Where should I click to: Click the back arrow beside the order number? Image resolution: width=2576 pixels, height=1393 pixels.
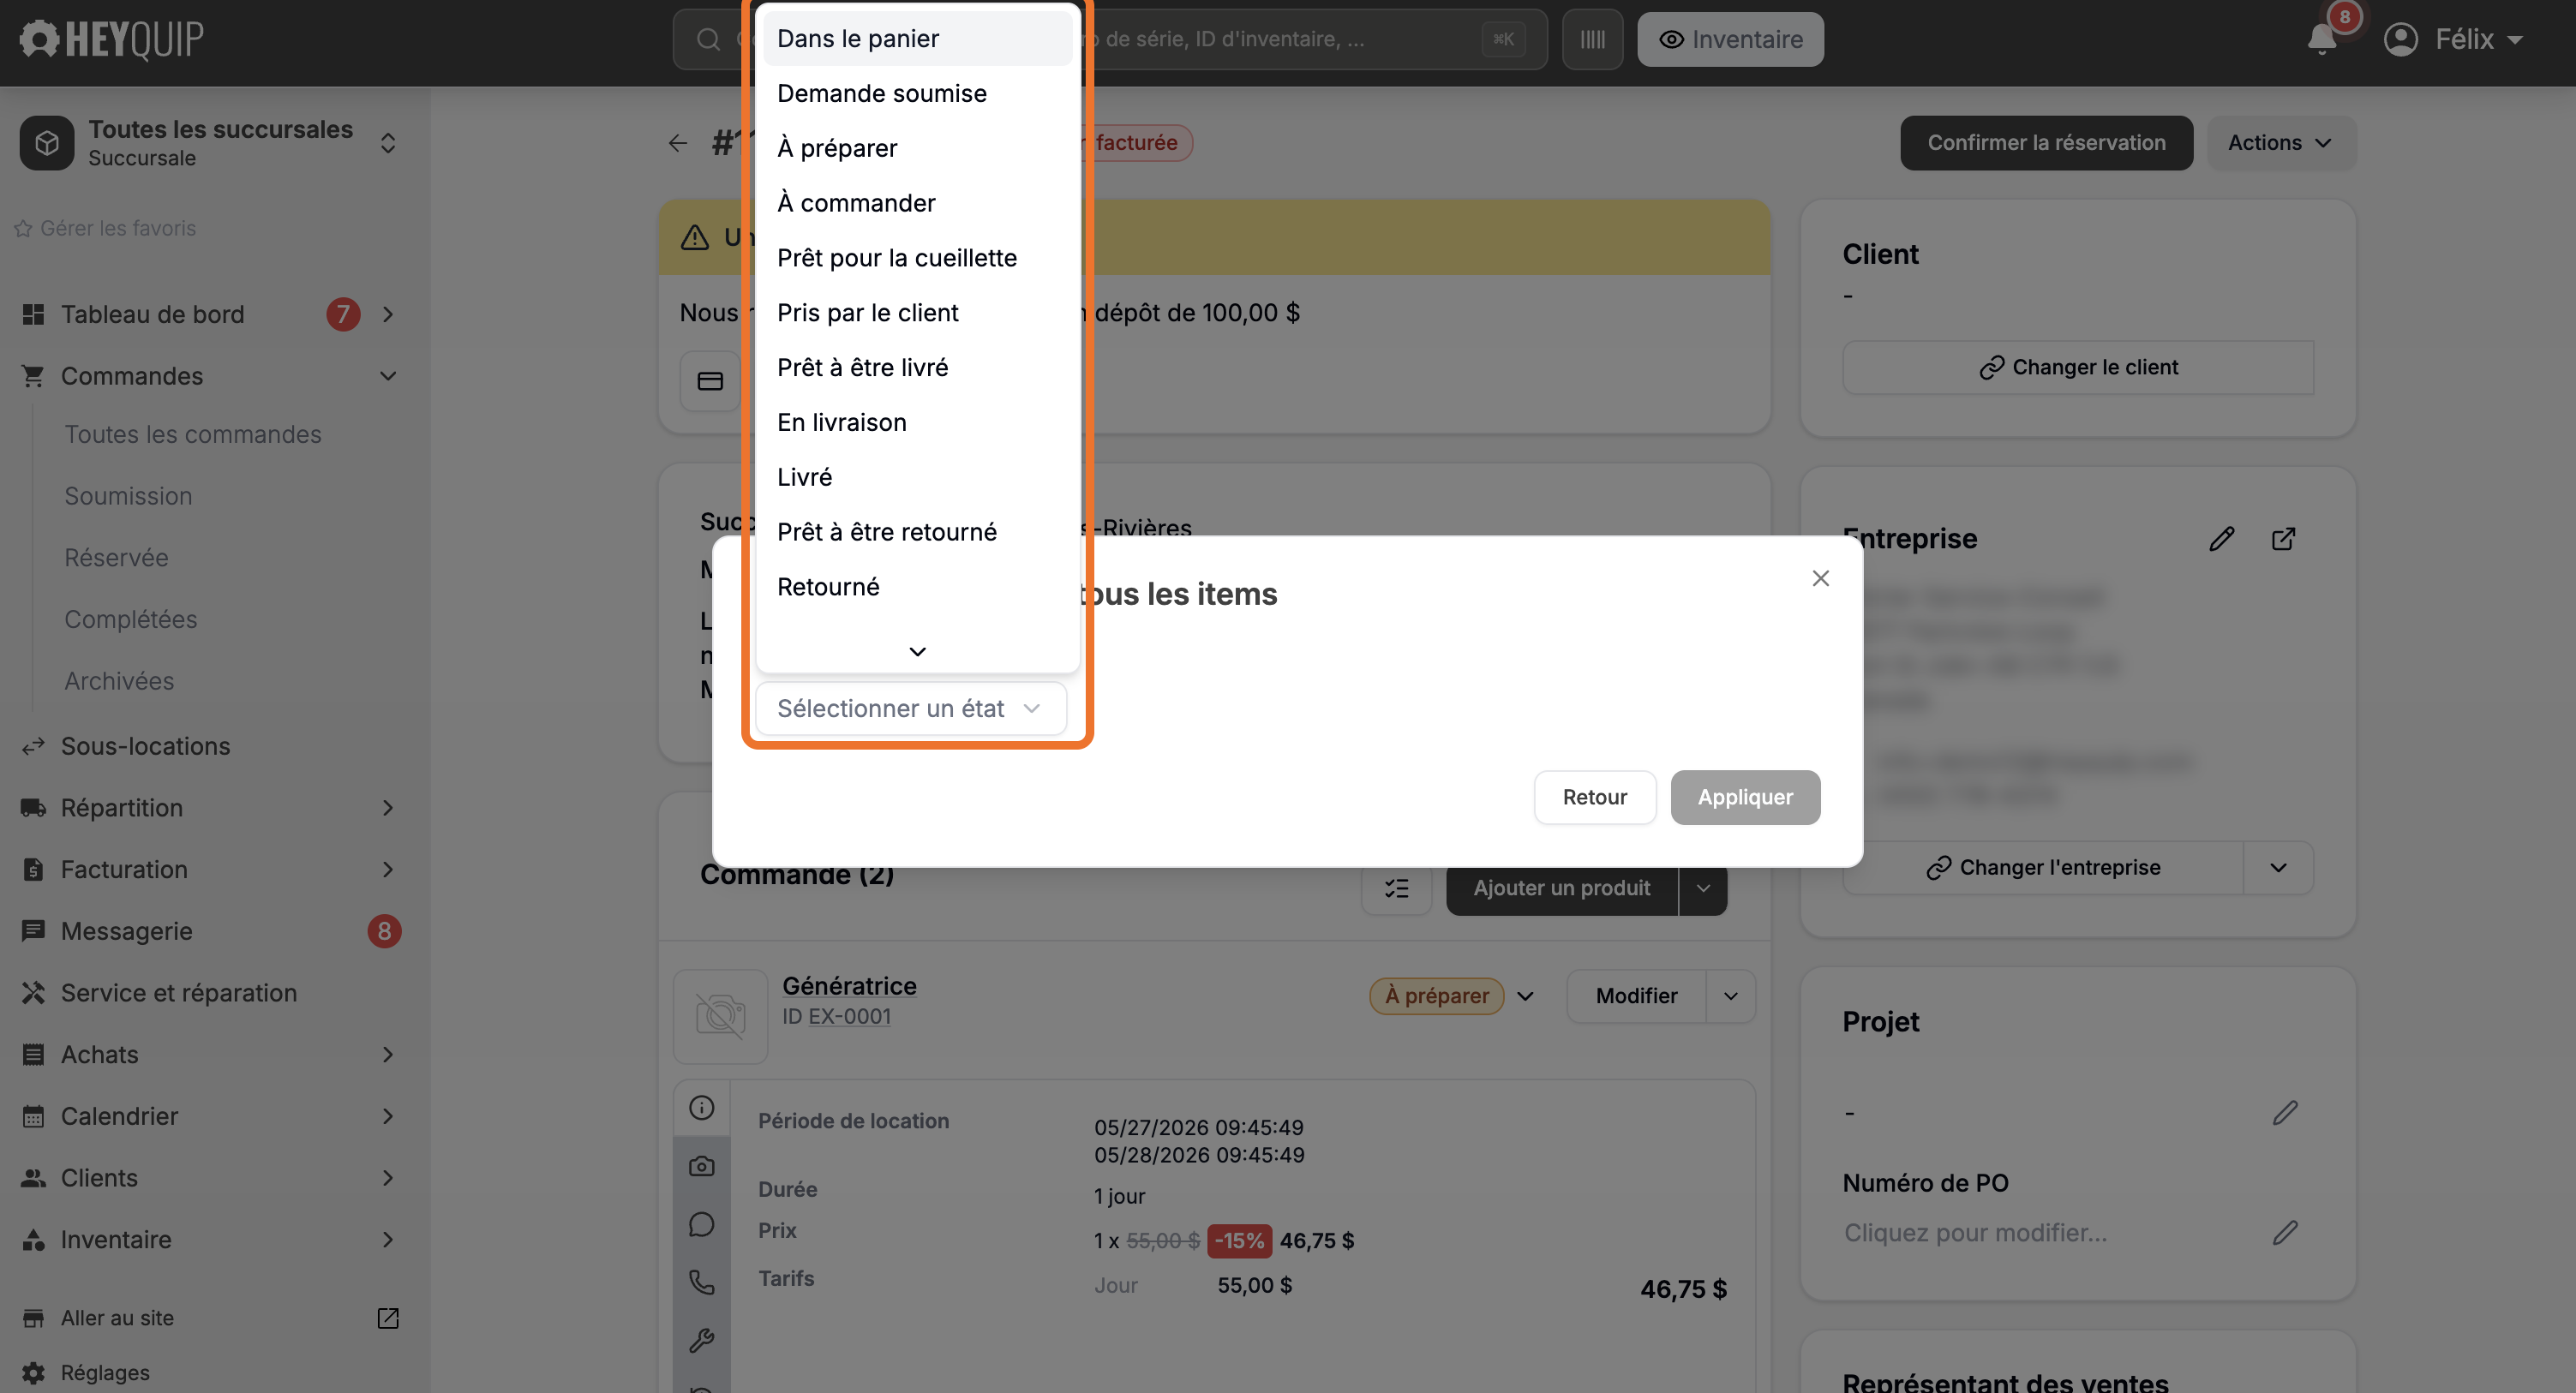677,143
